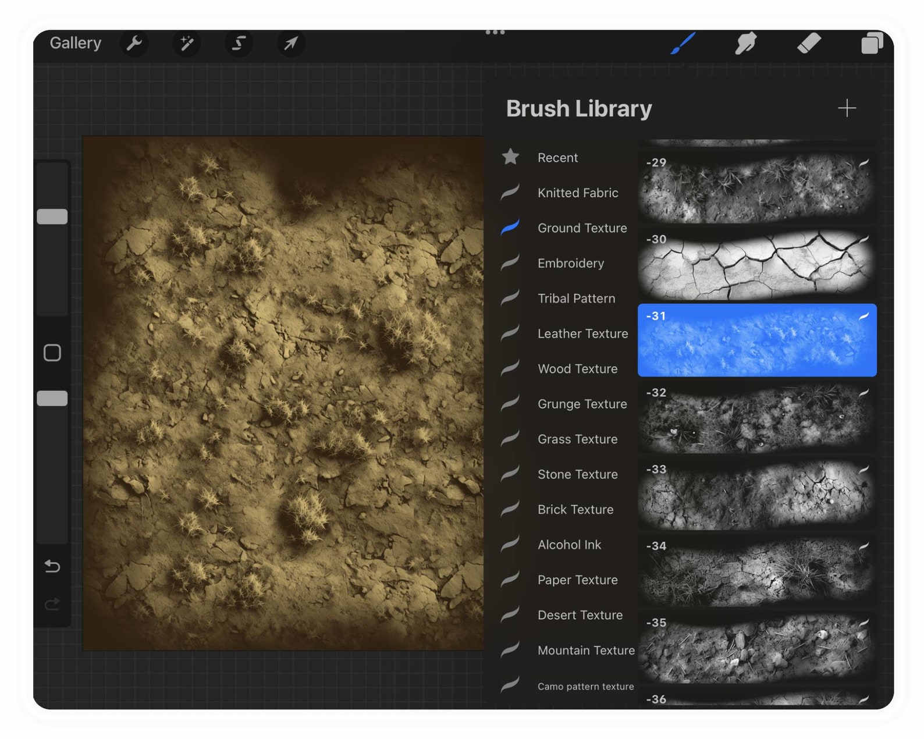Open the Recent brush set
This screenshot has height=739, width=924.
[x=557, y=158]
